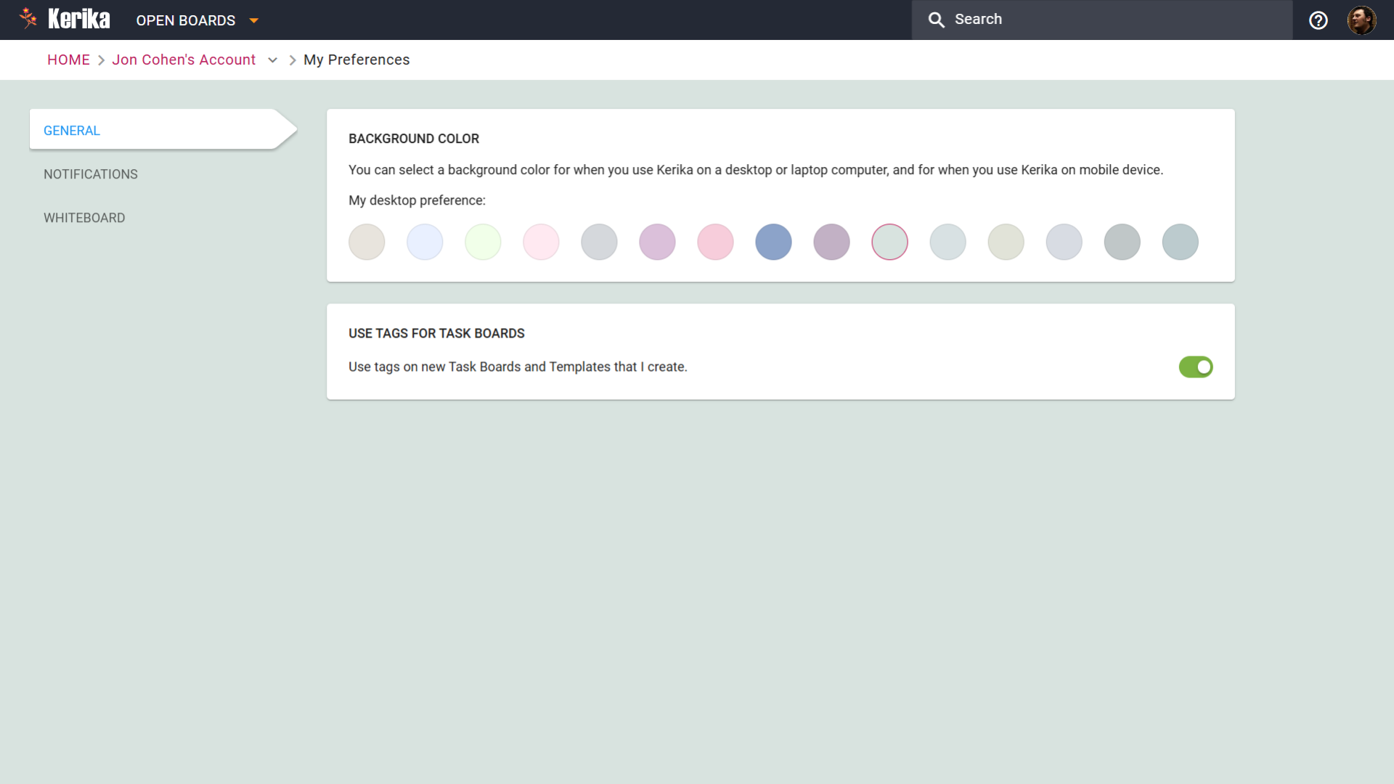The height and width of the screenshot is (784, 1394).
Task: Open the OPEN BOARDS menu
Action: (x=186, y=20)
